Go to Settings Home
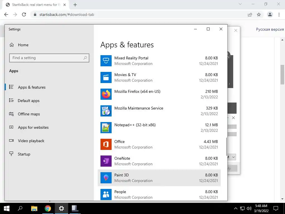The width and height of the screenshot is (285, 214). (x=23, y=45)
